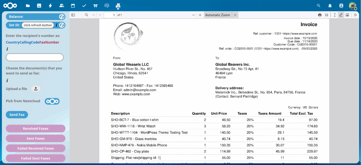361x165 pixels.
Task: Toggle the PDF draw annotation tool
Action: pos(341,15)
